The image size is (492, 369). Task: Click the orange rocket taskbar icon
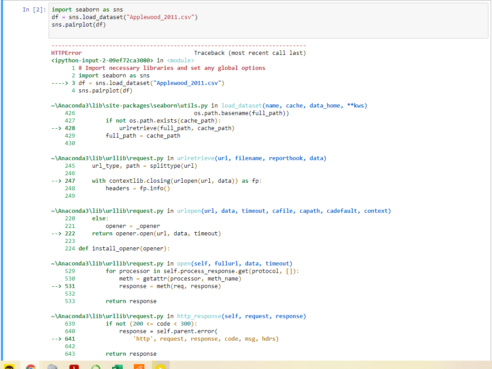coord(140,366)
